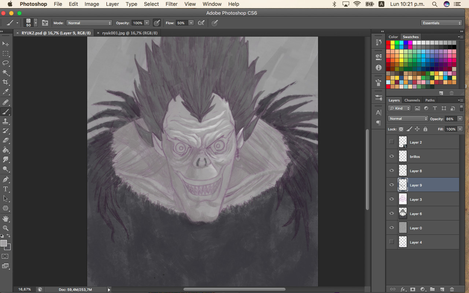Image resolution: width=469 pixels, height=293 pixels.
Task: Toggle pressure control for opacity
Action: (157, 23)
